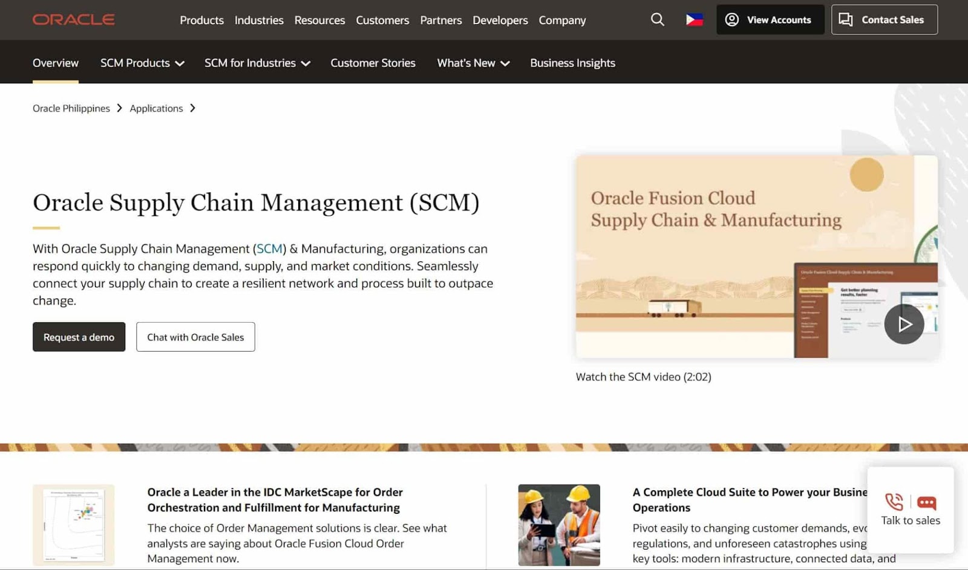Click the Talk to sales label
This screenshot has height=570, width=968.
911,520
